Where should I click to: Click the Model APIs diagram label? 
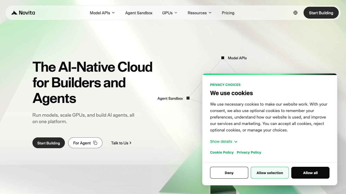point(237,58)
